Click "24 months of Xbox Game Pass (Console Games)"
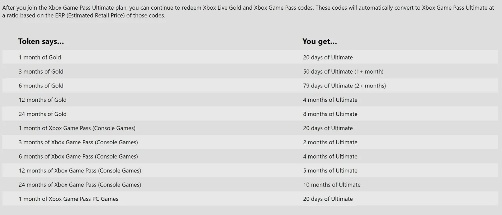Image resolution: width=502 pixels, height=215 pixels. coord(80,185)
